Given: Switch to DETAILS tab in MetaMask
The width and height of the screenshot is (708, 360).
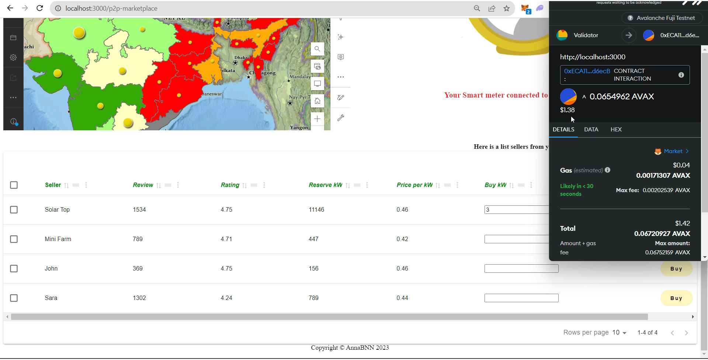Looking at the screenshot, I should 563,130.
